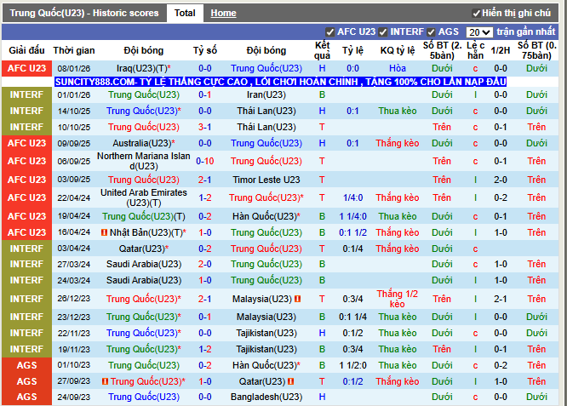567x406 pixels.
Task: Click Thái Lan(U23) on 10/10/25
Action: (x=266, y=127)
